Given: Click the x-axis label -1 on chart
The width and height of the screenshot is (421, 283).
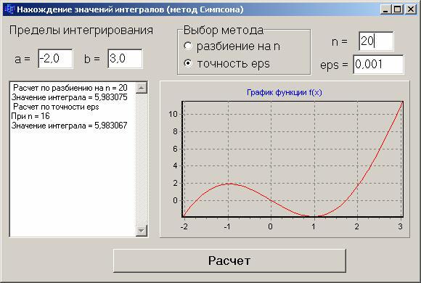Looking at the screenshot, I should tap(227, 226).
